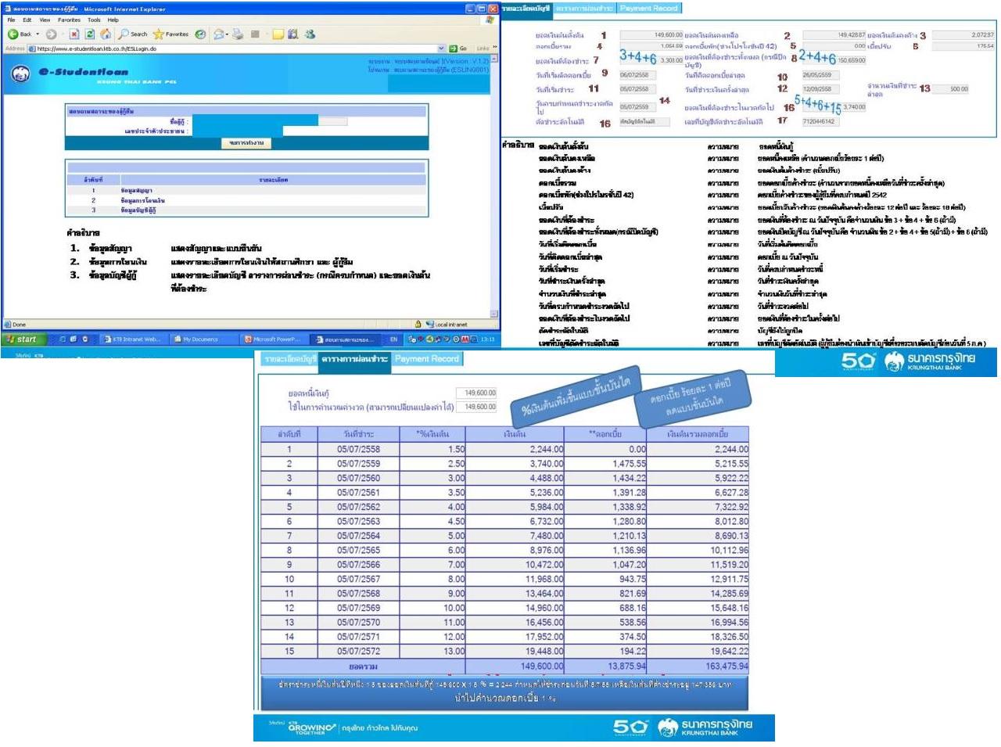The height and width of the screenshot is (747, 1001).
Task: Click the Refresh page icon
Action: pos(89,34)
